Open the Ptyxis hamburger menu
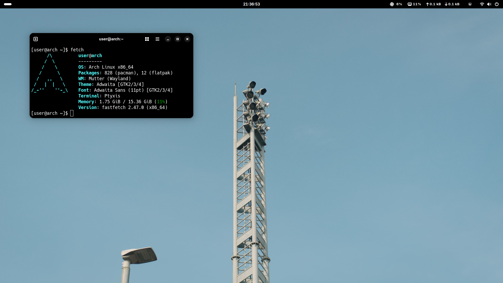This screenshot has height=283, width=503. (x=157, y=39)
